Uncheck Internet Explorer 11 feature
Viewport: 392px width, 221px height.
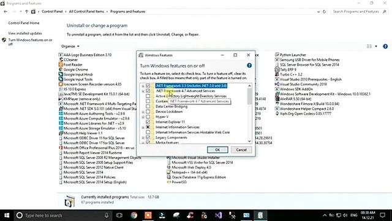[148, 122]
